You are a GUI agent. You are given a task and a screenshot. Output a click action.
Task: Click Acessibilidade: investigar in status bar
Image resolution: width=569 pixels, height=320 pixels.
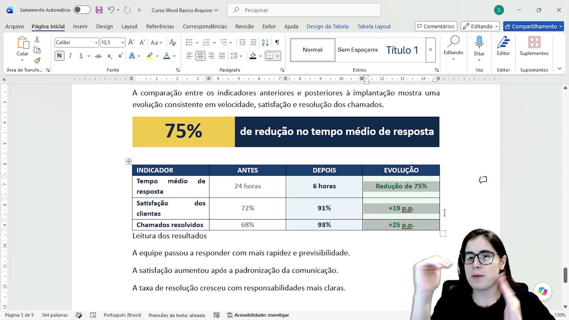(258, 315)
